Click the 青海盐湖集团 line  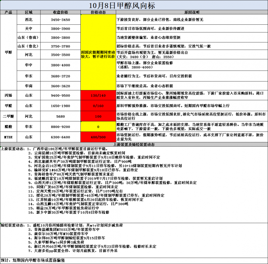pyautogui.click(x=64, y=230)
